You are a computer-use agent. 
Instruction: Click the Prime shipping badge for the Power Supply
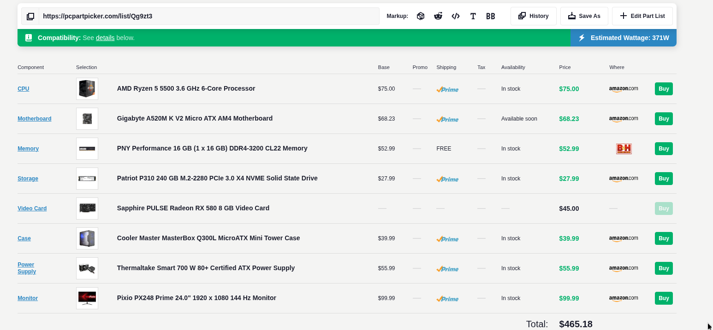click(x=447, y=269)
